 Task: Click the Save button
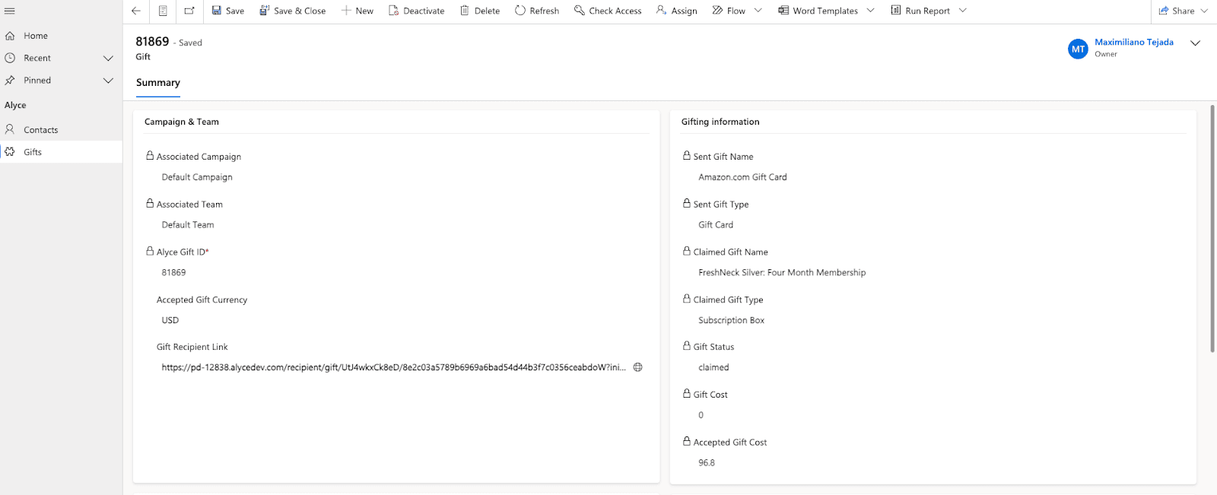pyautogui.click(x=228, y=11)
